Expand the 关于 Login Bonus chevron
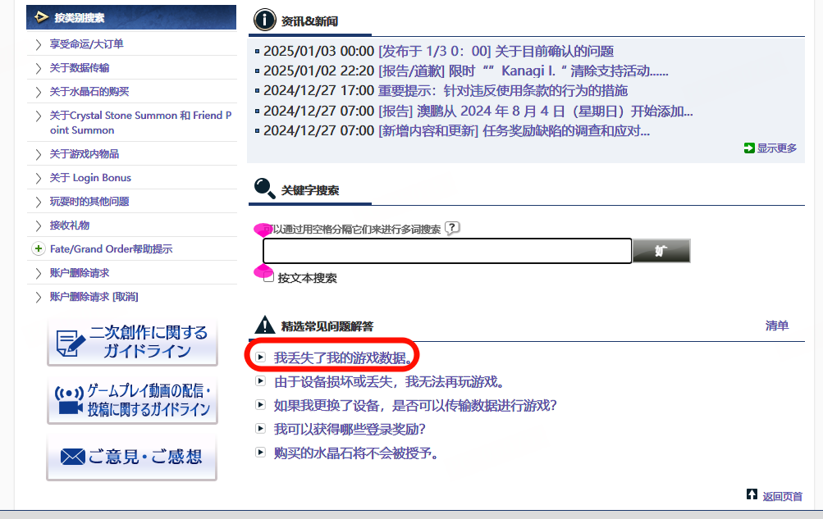 39,178
